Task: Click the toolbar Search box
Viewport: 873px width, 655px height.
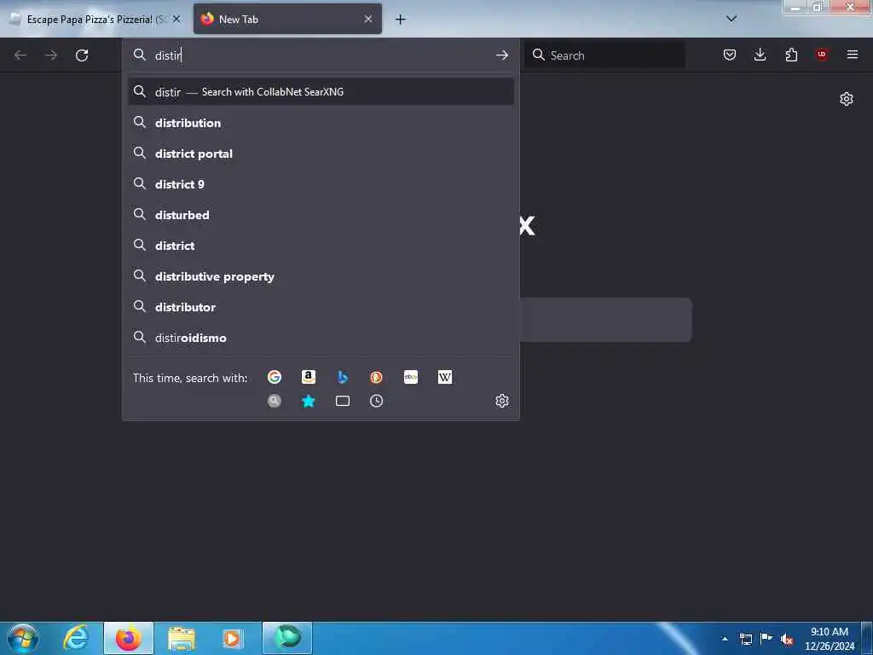Action: (604, 55)
